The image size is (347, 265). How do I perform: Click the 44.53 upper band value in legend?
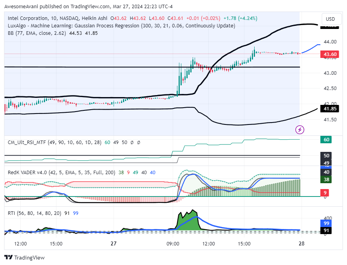click(76, 33)
